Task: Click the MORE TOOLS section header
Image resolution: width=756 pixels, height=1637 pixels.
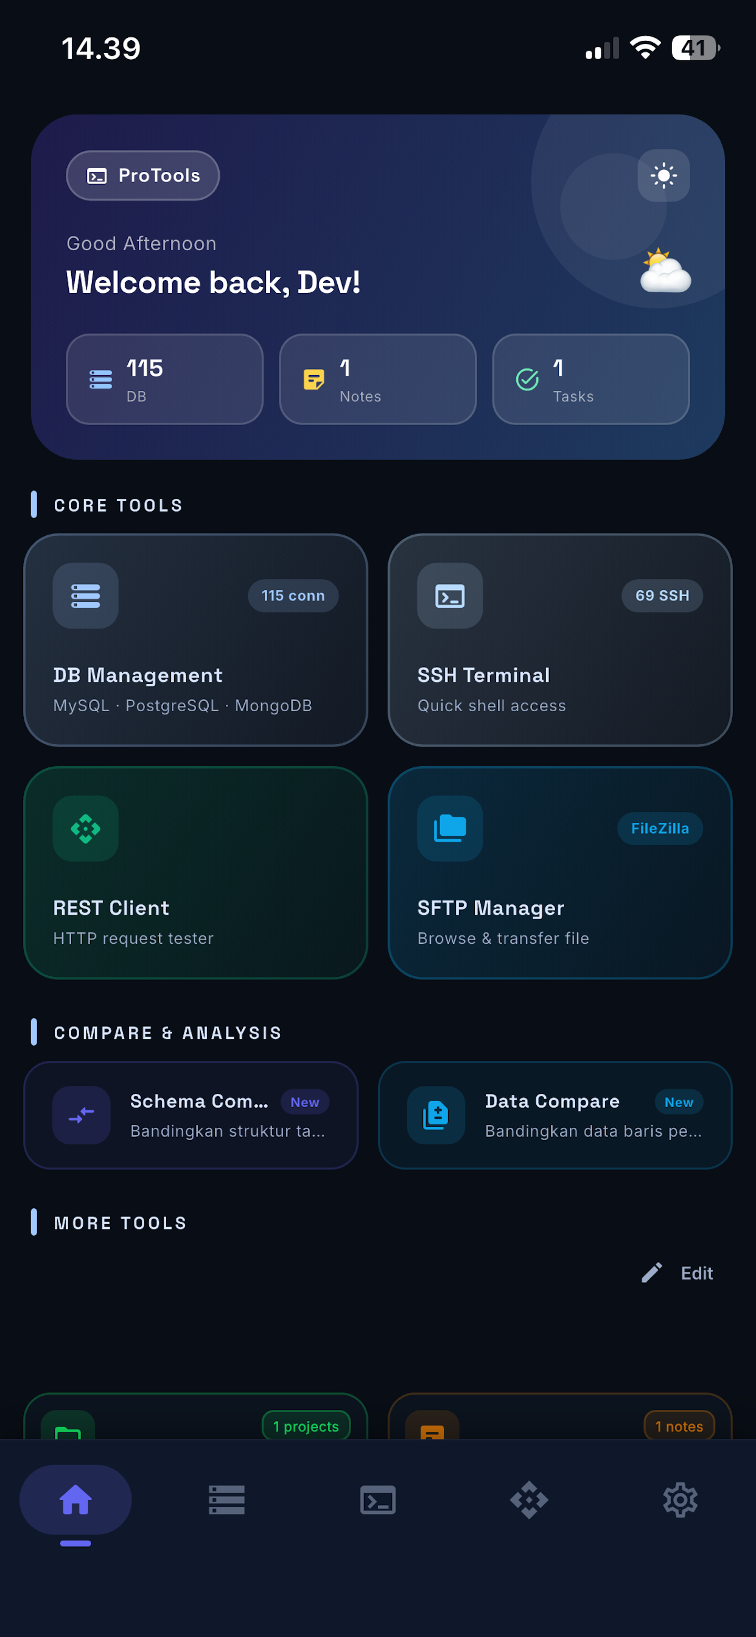Action: pyautogui.click(x=121, y=1223)
